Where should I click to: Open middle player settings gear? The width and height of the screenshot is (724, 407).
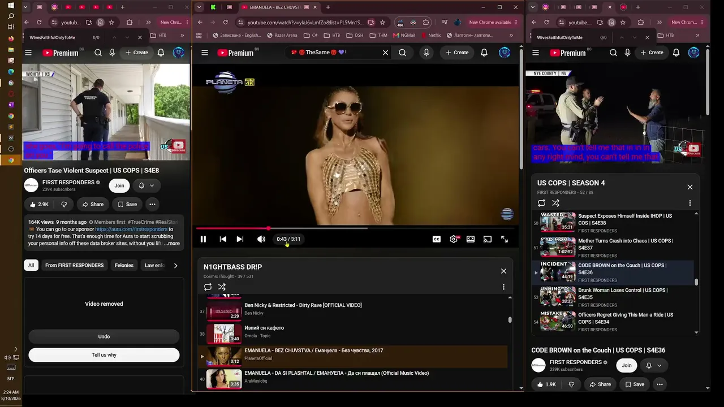pos(454,239)
